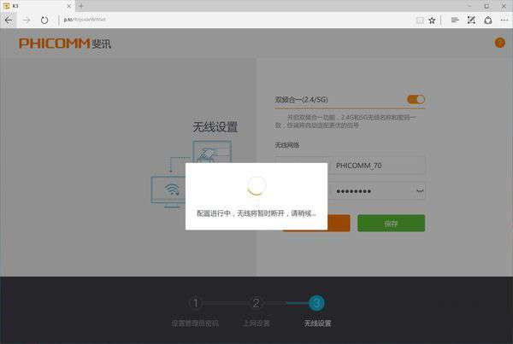Select step 3 无线设置 circle
The height and width of the screenshot is (344, 513).
click(316, 303)
